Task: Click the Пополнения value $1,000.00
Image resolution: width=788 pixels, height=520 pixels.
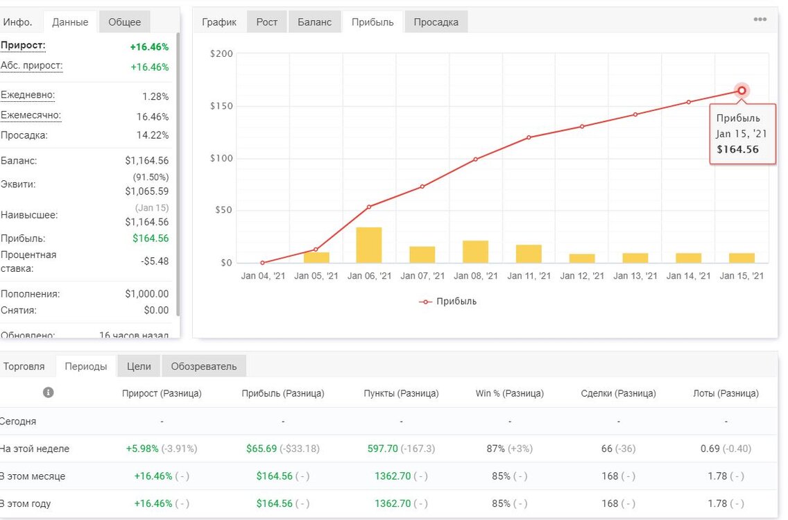Action: [x=147, y=294]
